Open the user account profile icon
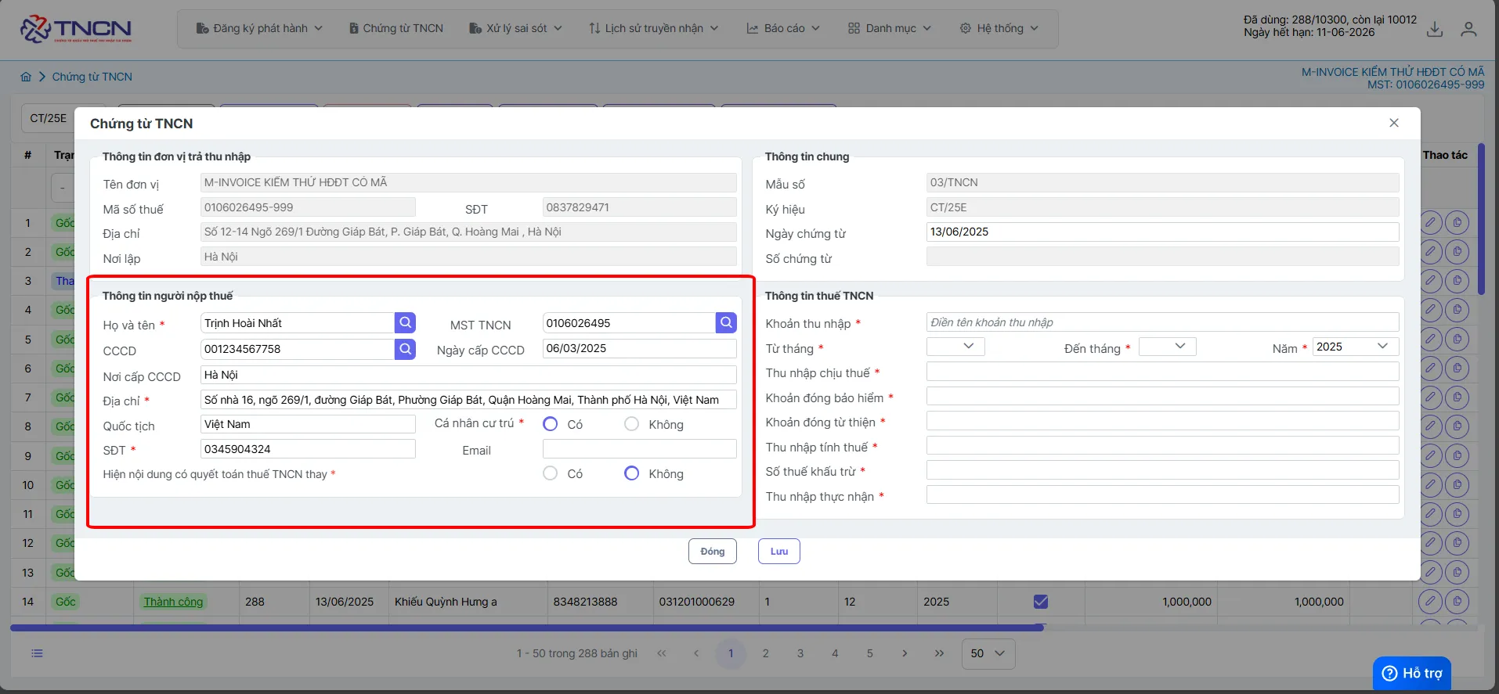 (x=1468, y=29)
